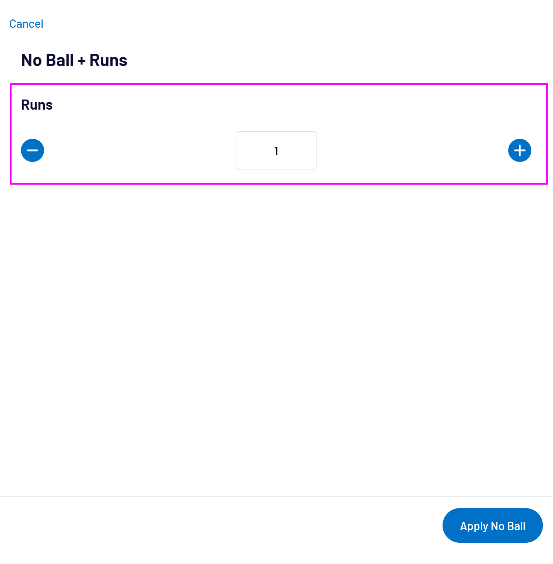Screen dimensions: 553x564
Task: Click the Runs number input field
Action: [276, 150]
